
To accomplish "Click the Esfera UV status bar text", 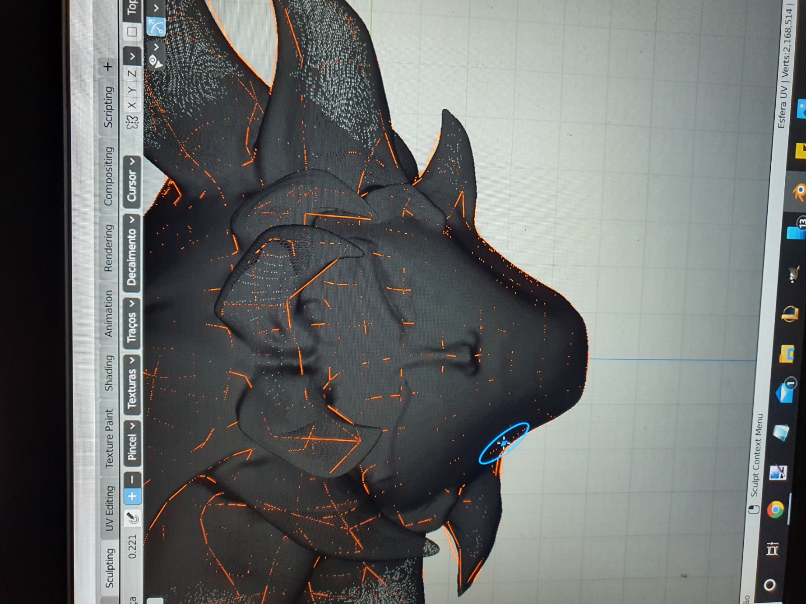I will click(782, 106).
